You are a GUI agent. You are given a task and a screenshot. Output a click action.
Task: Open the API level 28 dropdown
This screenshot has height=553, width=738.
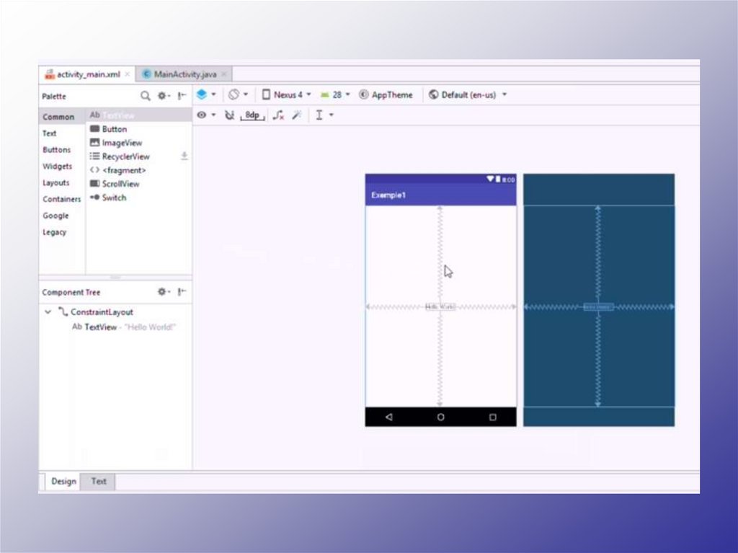pyautogui.click(x=335, y=94)
